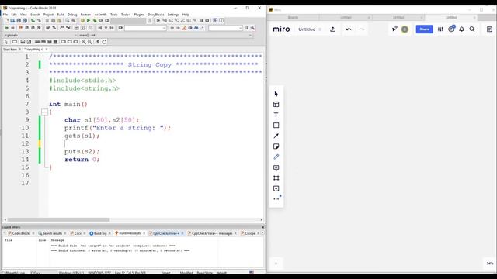Select the Miro Pen tool

276,157
